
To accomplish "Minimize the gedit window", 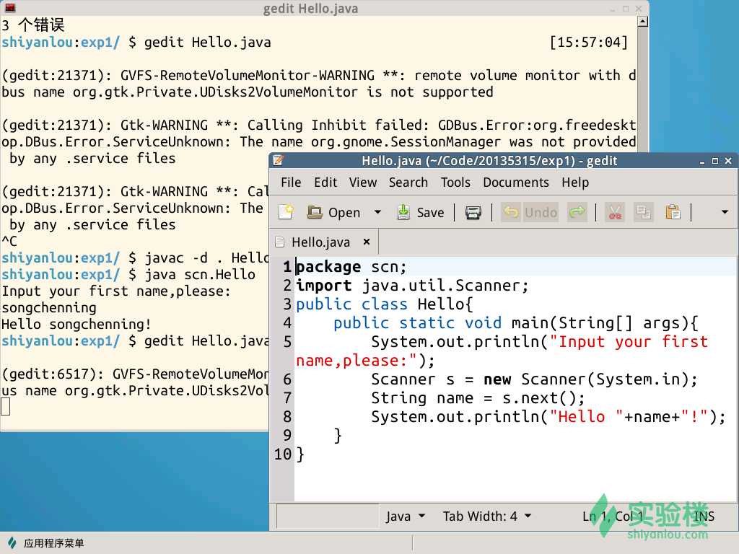I will 702,161.
